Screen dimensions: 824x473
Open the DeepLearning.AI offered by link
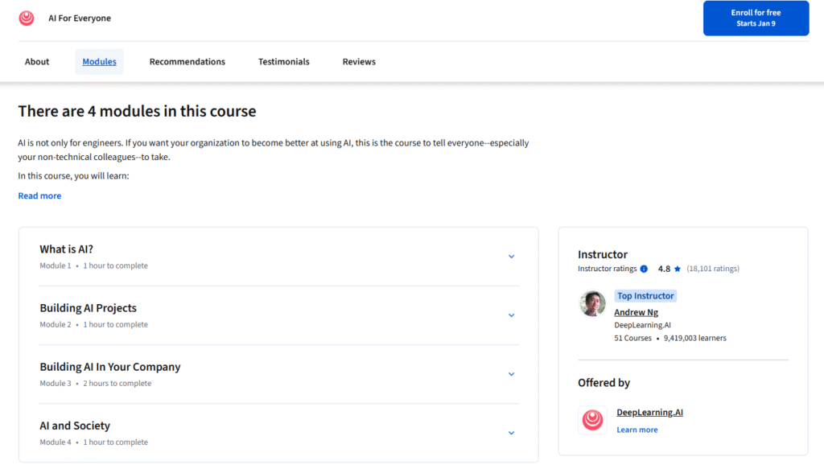[649, 413]
